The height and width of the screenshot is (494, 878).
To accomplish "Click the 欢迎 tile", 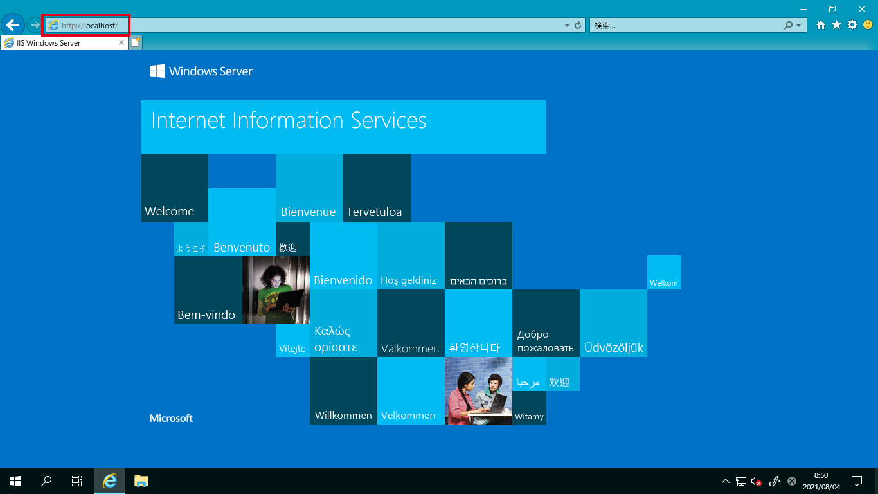I will click(x=563, y=374).
